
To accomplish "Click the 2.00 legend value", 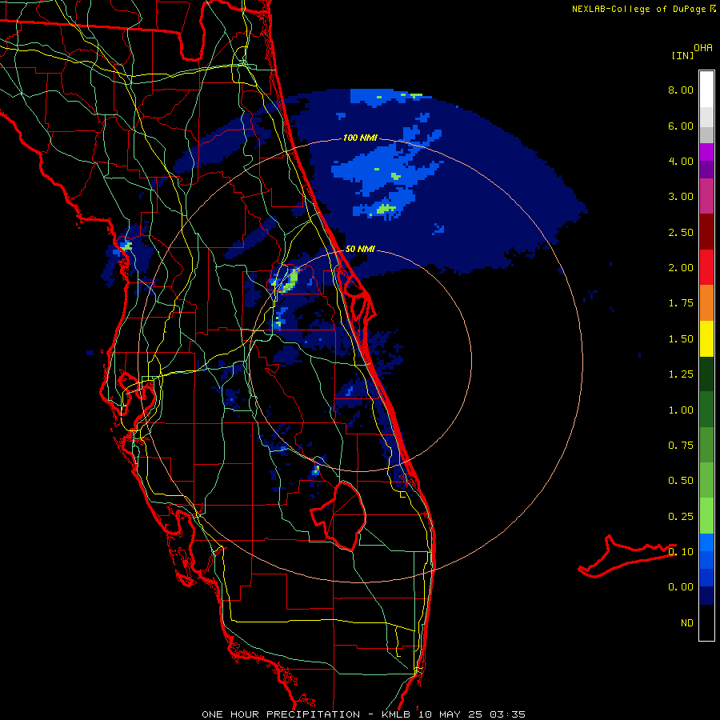I will pyautogui.click(x=681, y=268).
